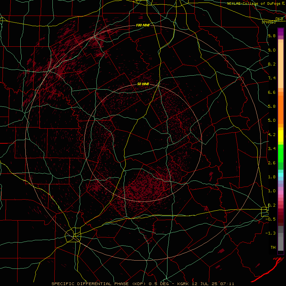Screen dimensions: 286x286
Task: Click the -0.5 scale value
Action: [270, 219]
